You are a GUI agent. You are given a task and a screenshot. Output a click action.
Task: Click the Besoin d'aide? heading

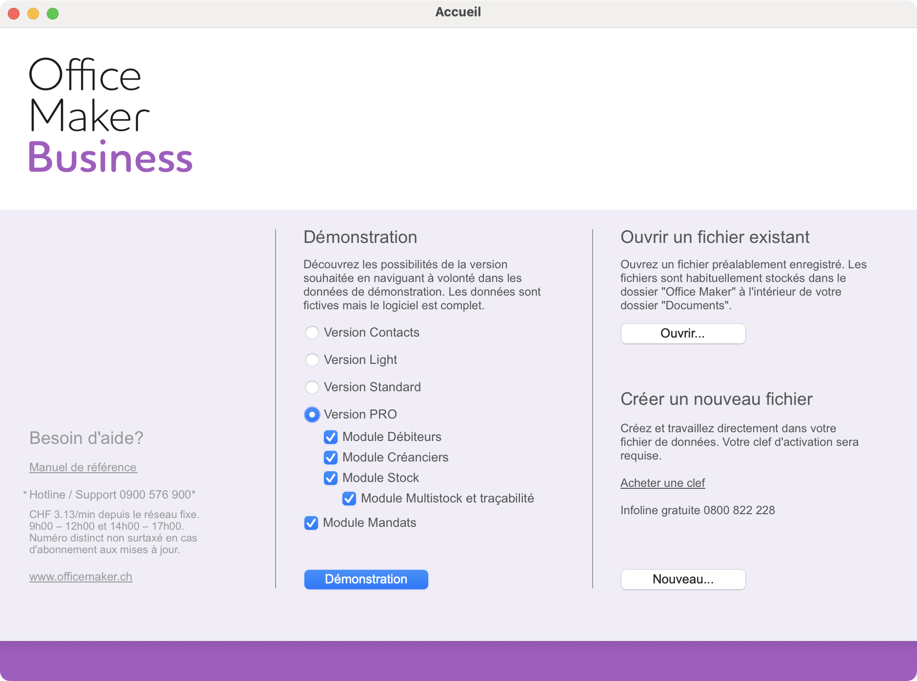tap(86, 438)
